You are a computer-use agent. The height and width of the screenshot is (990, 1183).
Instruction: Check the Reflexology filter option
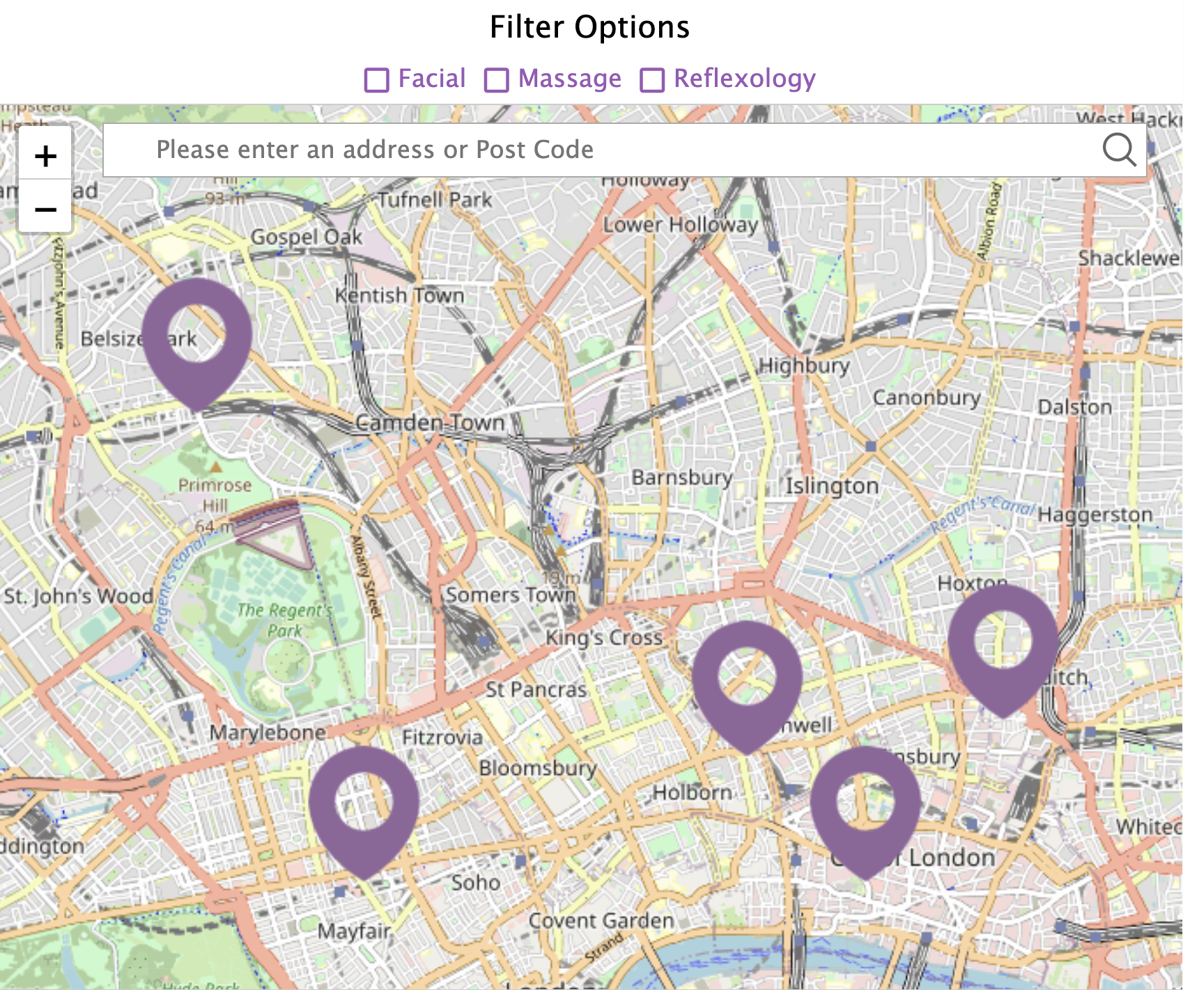pyautogui.click(x=652, y=80)
